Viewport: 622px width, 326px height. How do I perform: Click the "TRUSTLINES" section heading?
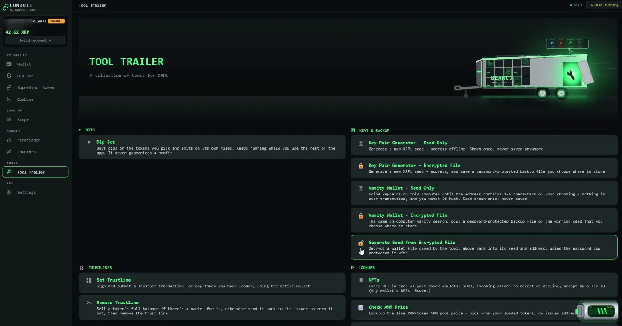click(x=100, y=268)
